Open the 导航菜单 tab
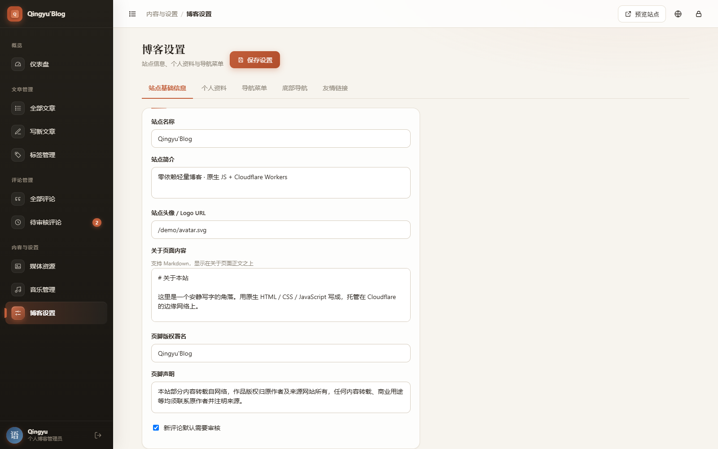Viewport: 718px width, 449px height. pyautogui.click(x=254, y=88)
